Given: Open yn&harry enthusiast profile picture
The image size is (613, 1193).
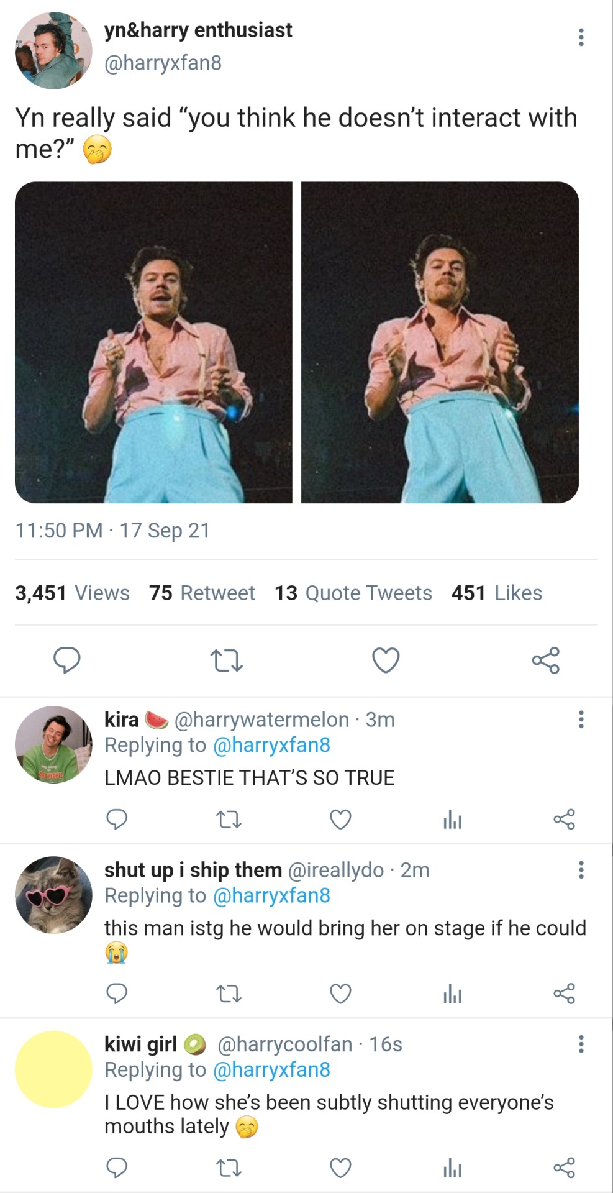Looking at the screenshot, I should tap(53, 50).
